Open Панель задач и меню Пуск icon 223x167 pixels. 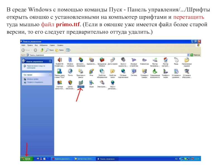(59, 73)
